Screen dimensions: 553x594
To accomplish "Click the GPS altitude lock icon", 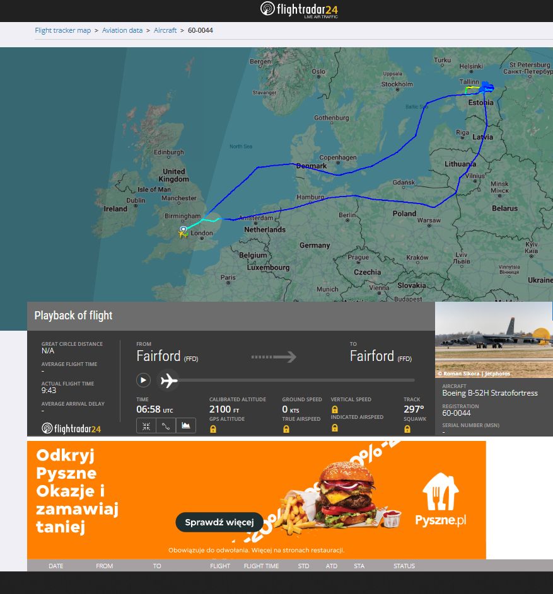I will [x=213, y=429].
